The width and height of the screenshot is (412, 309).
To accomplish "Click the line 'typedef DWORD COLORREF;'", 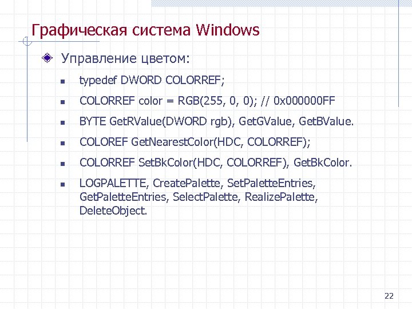I will point(152,81).
